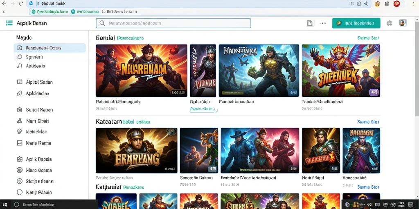Click the Cortana circle on the taskbar
419x209 pixels.
tap(16, 205)
